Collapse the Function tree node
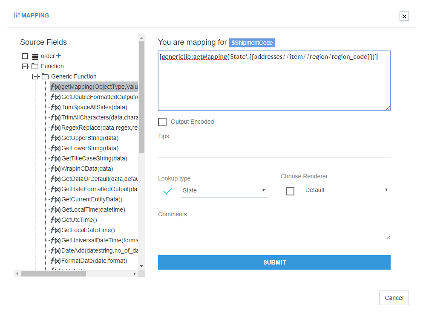The height and width of the screenshot is (317, 423). click(25, 67)
